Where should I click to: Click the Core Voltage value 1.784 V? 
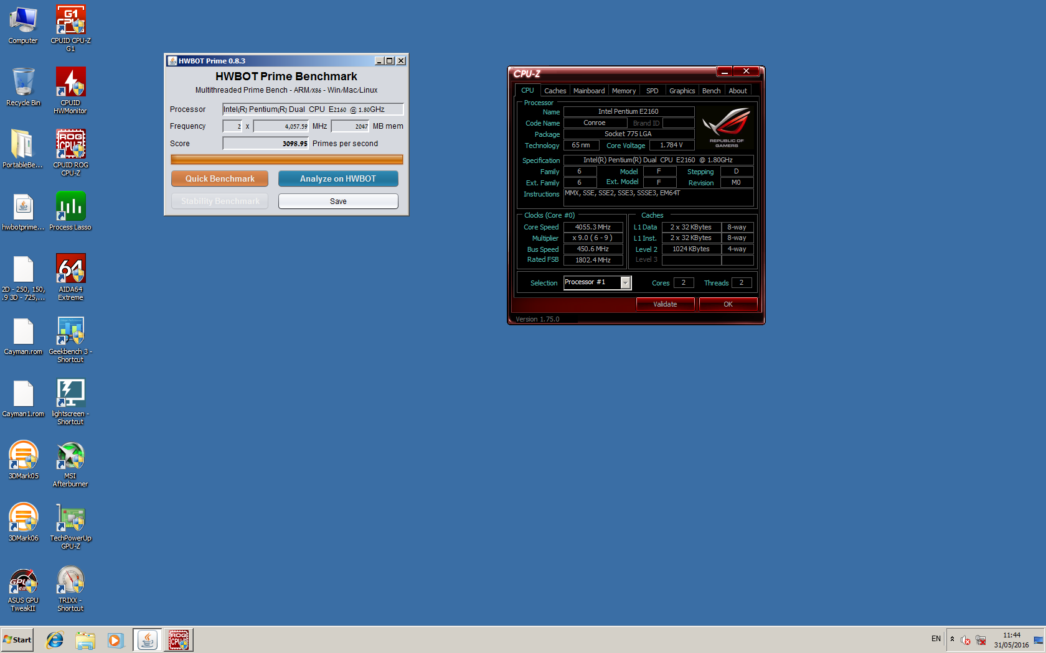[x=672, y=146]
